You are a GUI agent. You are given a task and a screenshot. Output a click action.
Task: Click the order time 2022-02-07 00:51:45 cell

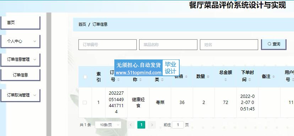[x=247, y=103]
